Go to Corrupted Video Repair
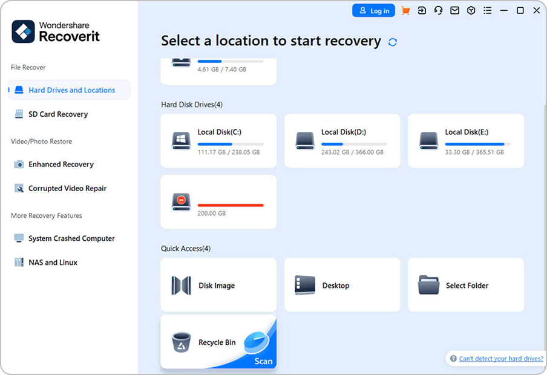 pyautogui.click(x=67, y=188)
